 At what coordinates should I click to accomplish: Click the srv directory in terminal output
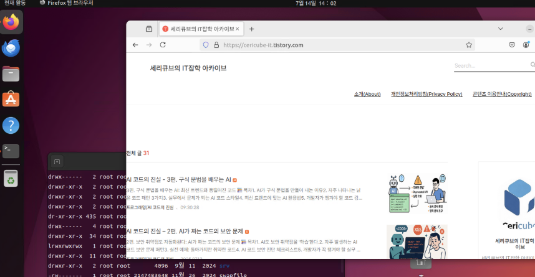coord(224,265)
